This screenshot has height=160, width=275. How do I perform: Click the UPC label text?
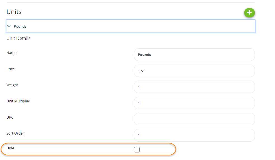[x=10, y=117]
